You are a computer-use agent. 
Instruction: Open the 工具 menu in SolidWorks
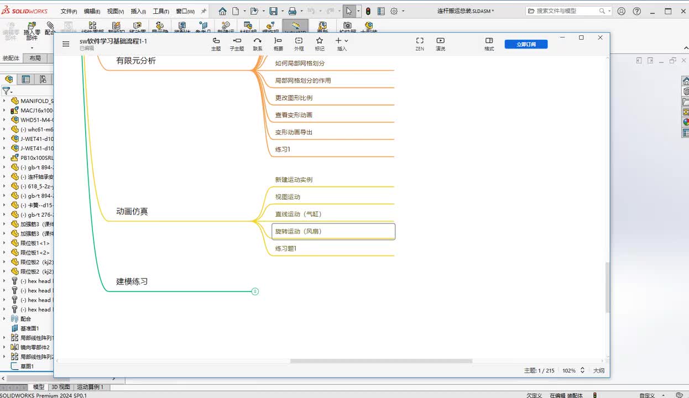161,11
